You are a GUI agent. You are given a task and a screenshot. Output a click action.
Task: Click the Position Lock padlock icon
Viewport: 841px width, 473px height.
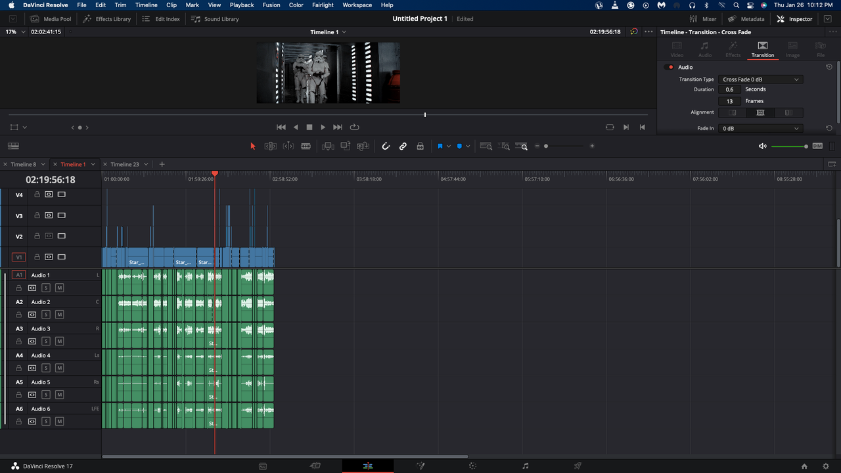(x=420, y=146)
